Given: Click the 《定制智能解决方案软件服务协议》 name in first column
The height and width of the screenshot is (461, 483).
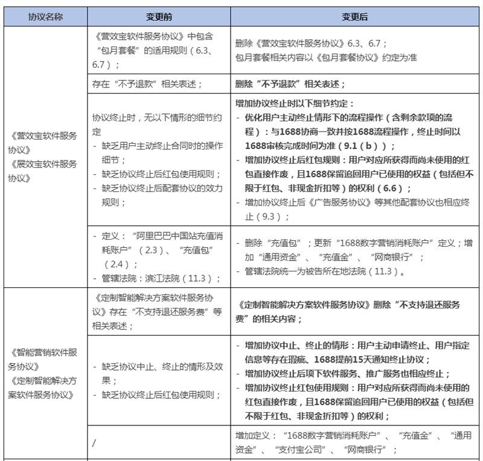Looking at the screenshot, I should tap(42, 388).
